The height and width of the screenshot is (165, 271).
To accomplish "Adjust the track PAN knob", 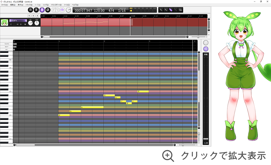I will pos(37,23).
